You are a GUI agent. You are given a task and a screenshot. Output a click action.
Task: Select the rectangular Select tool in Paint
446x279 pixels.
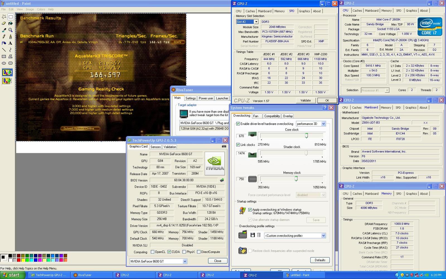point(11,17)
